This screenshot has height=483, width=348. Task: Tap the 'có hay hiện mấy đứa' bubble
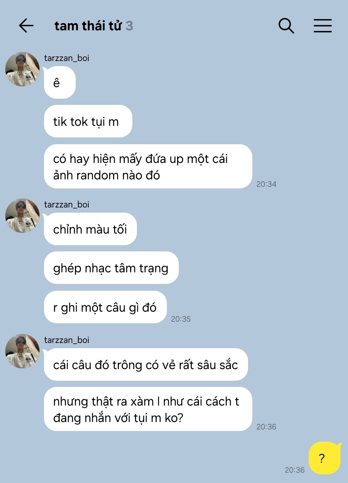coord(148,166)
